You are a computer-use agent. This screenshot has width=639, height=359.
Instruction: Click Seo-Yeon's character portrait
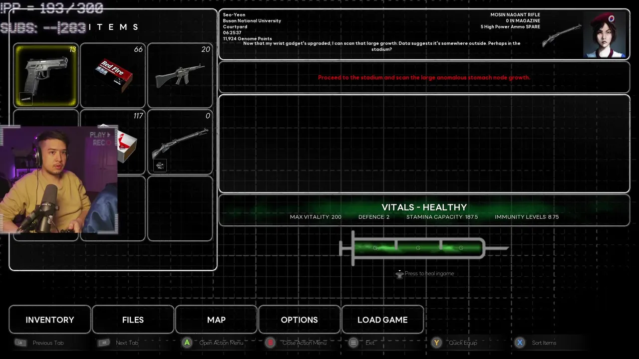(x=606, y=35)
